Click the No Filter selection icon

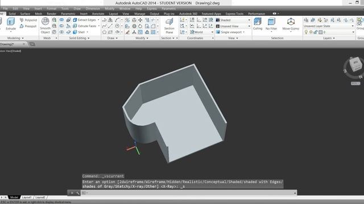tap(271, 24)
